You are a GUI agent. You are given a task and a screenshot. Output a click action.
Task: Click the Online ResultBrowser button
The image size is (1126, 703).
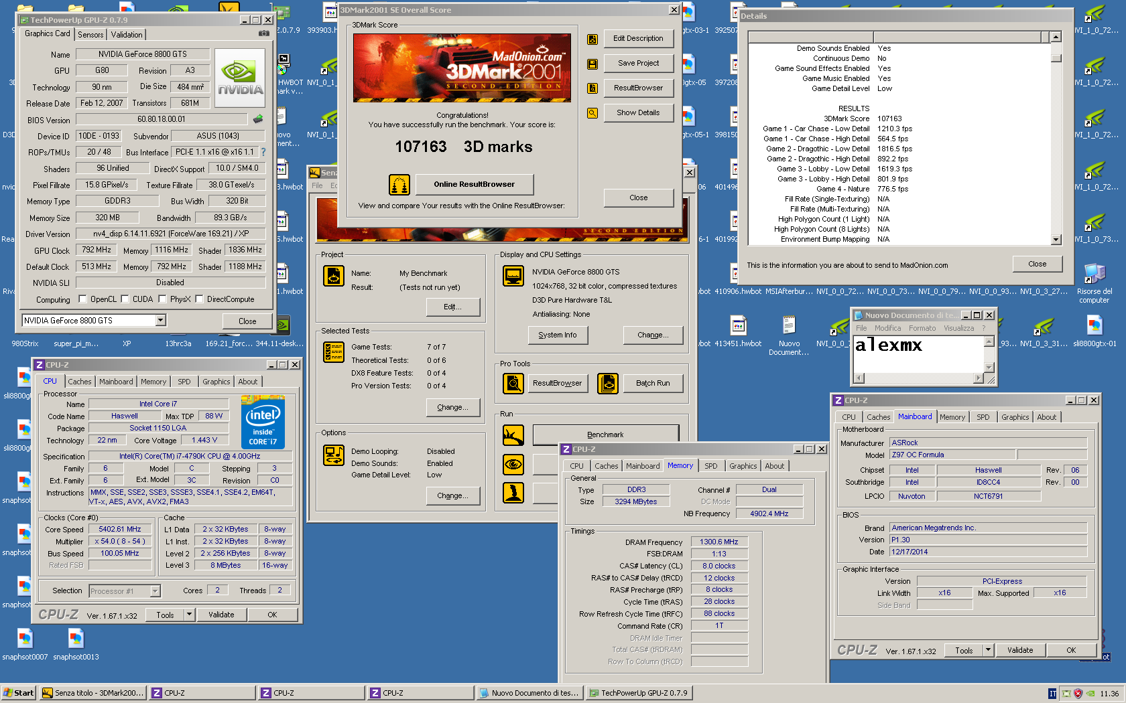click(475, 185)
